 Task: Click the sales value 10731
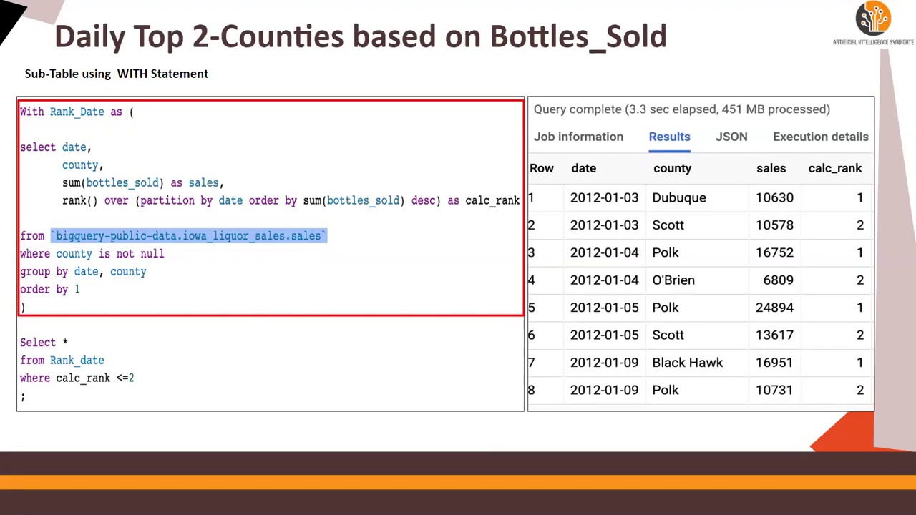pyautogui.click(x=774, y=390)
